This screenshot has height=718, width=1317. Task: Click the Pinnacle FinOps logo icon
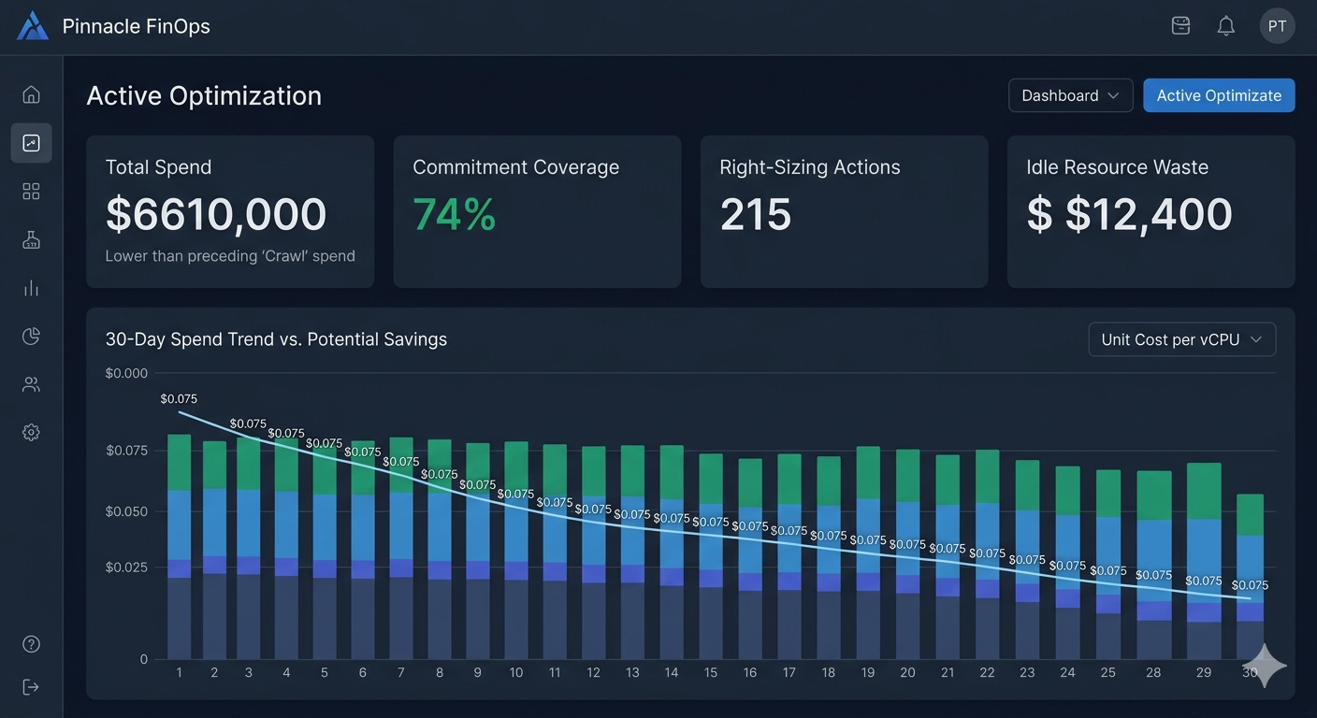tap(32, 26)
